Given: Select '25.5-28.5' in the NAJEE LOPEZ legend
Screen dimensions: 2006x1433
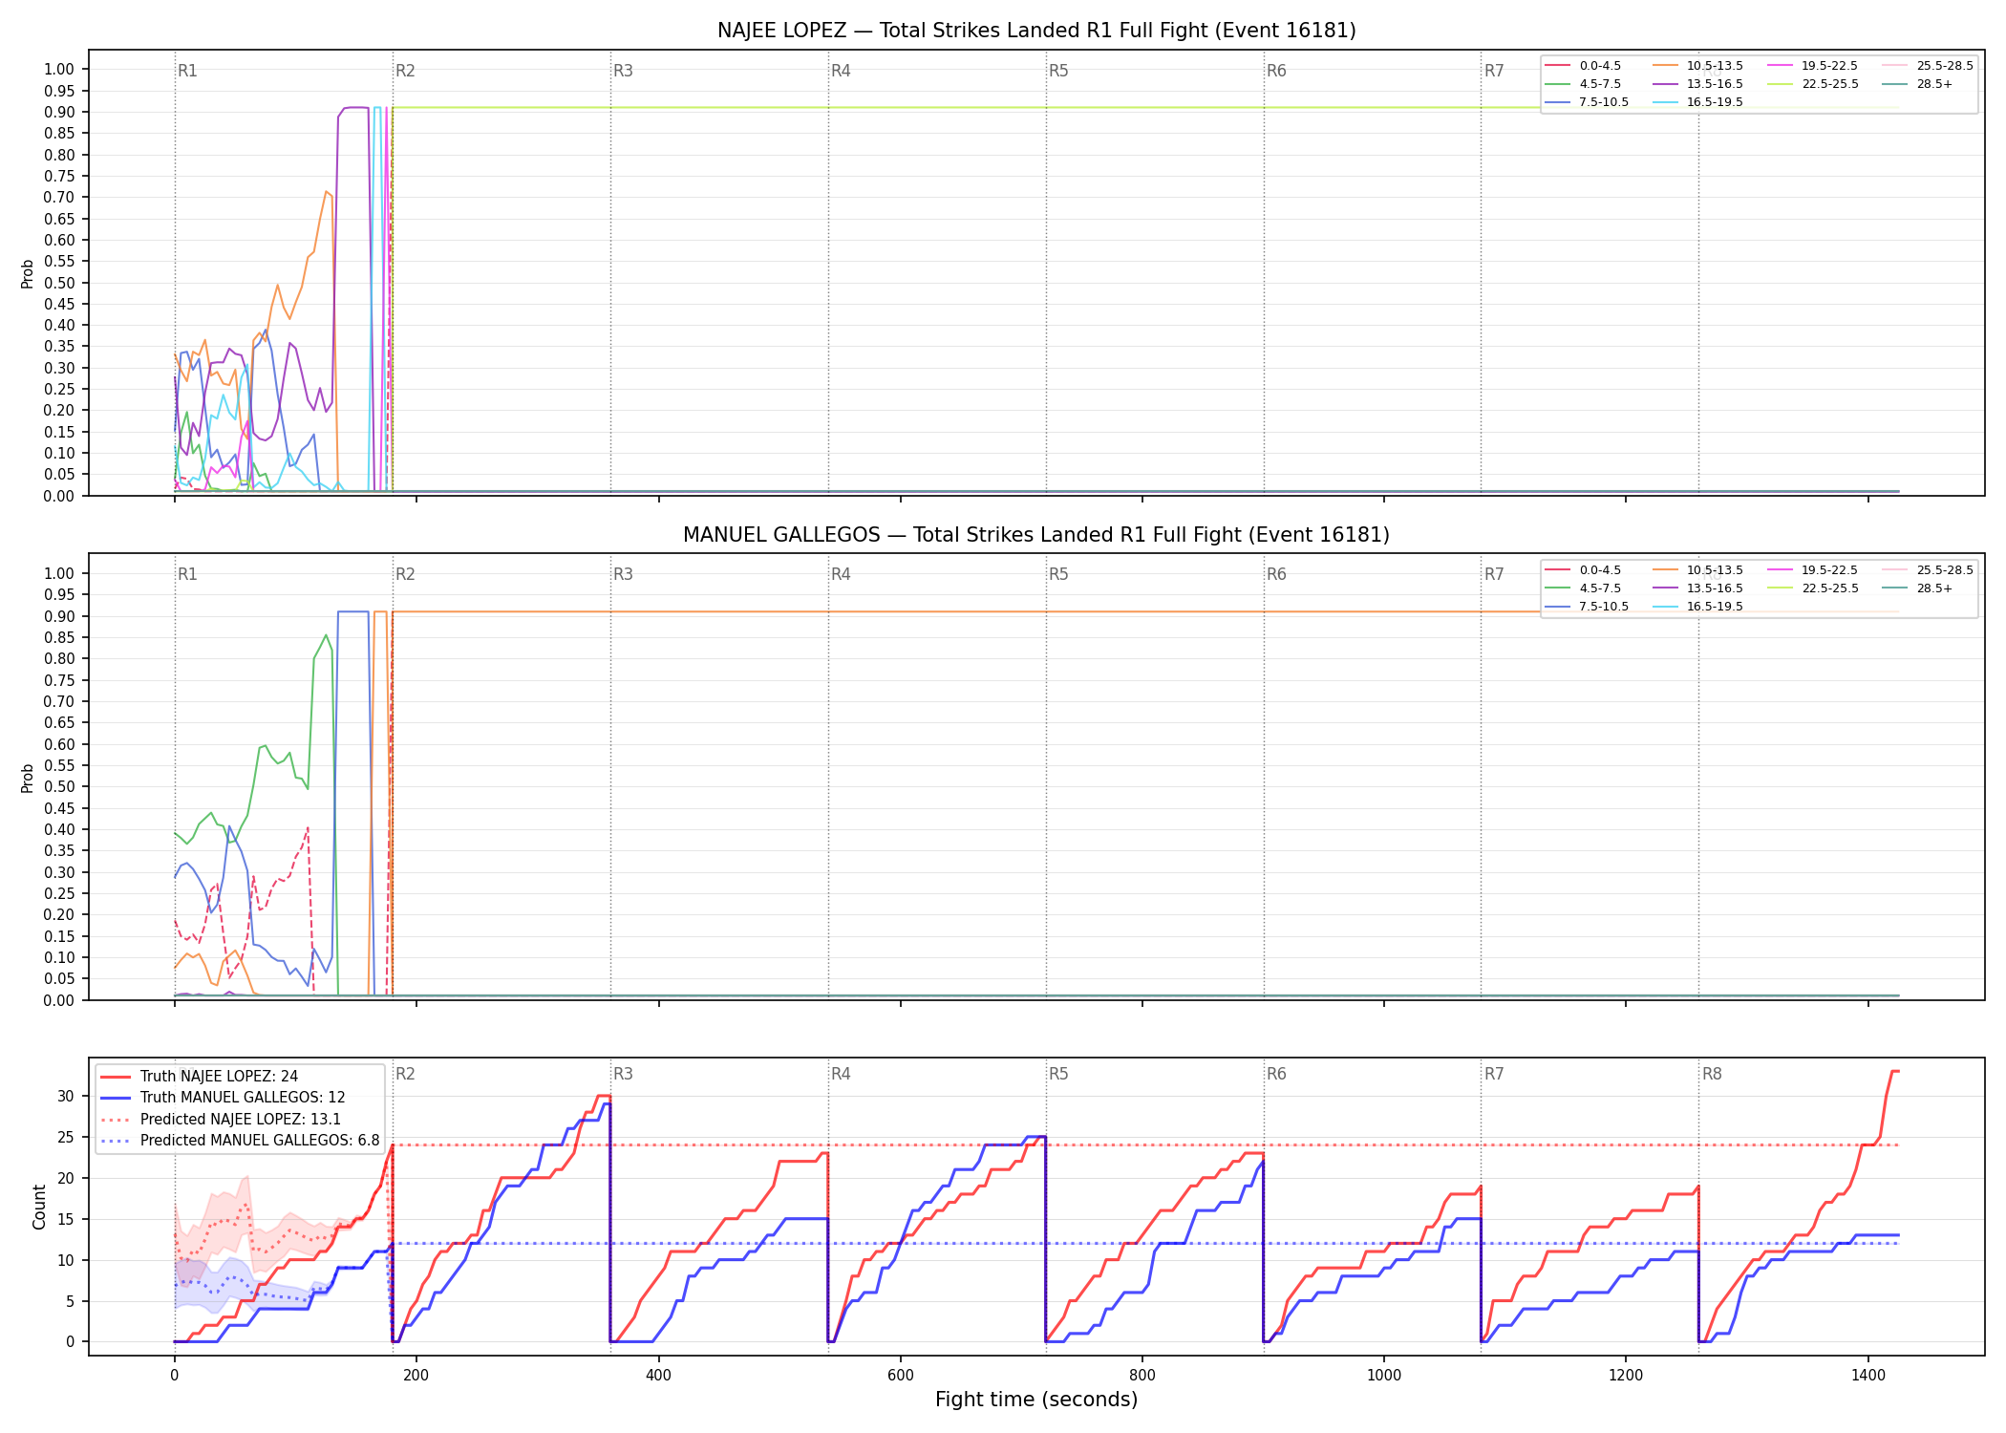Looking at the screenshot, I should [x=1928, y=66].
